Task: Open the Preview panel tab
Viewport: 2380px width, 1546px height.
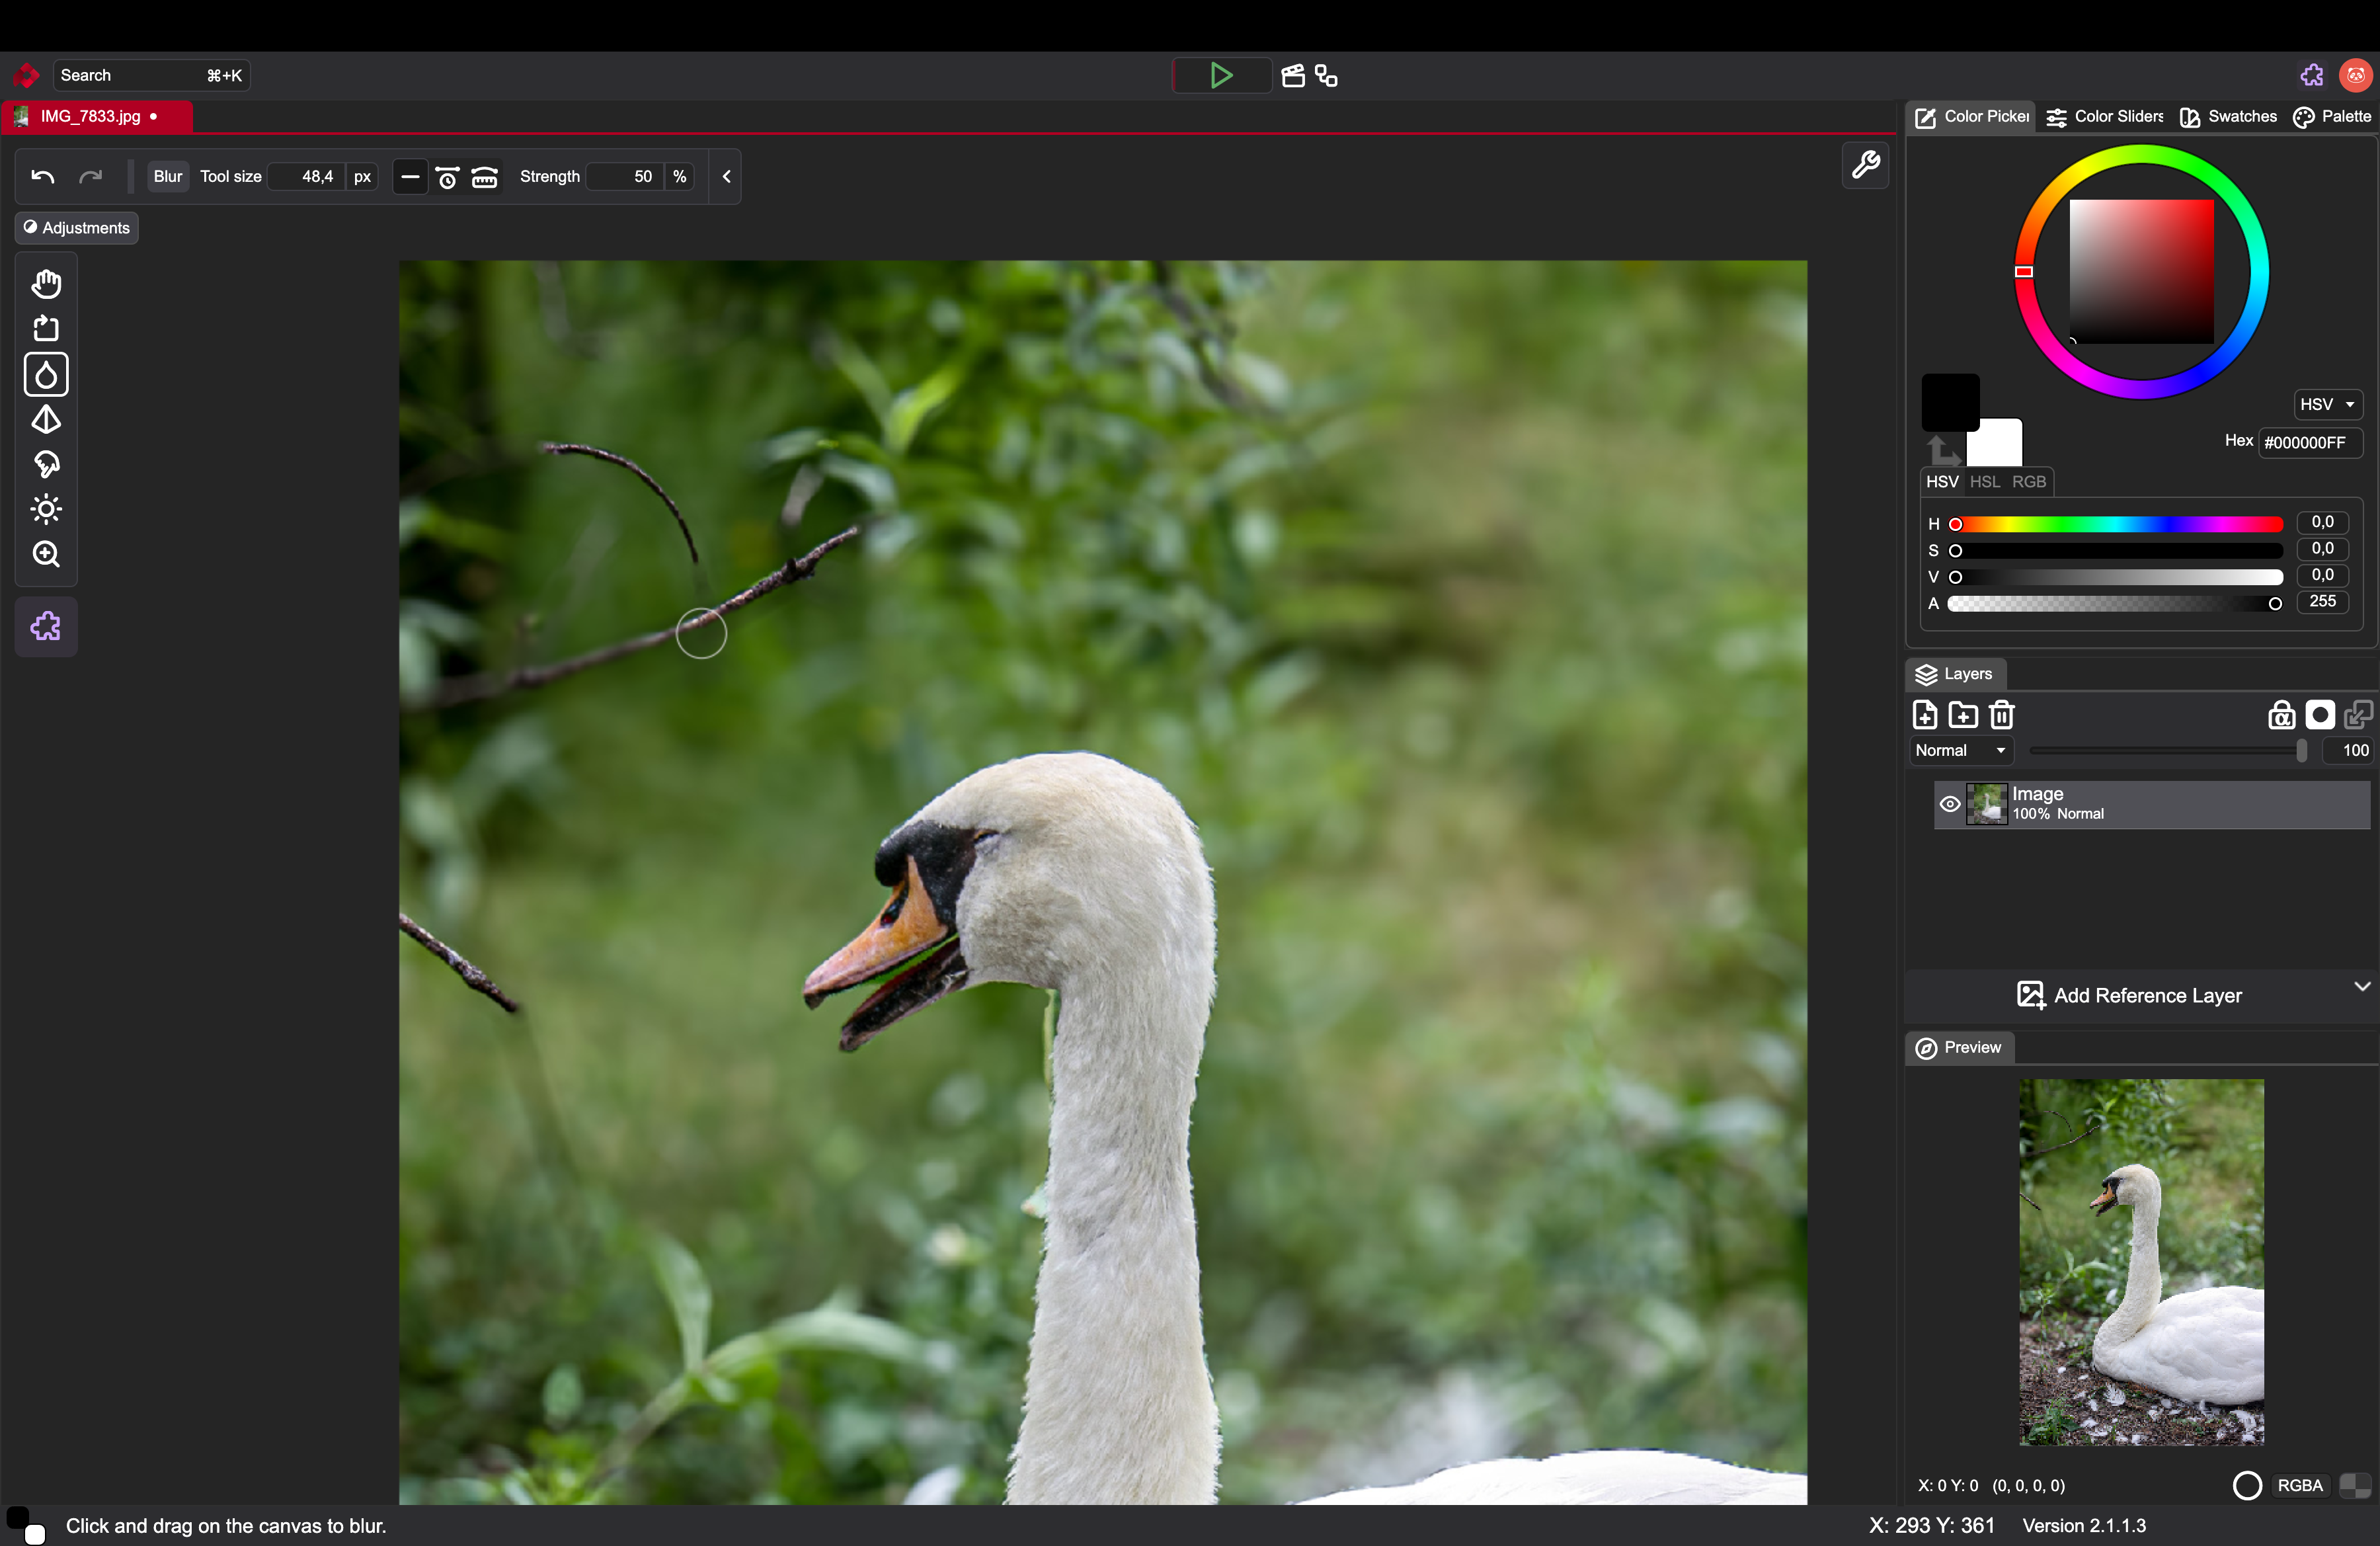Action: [x=1959, y=1048]
